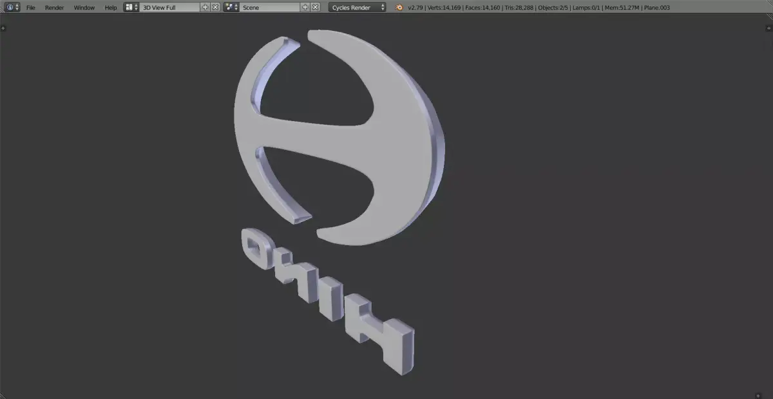Open the Info editor type selector
Screen dimensions: 773x399
12,7
